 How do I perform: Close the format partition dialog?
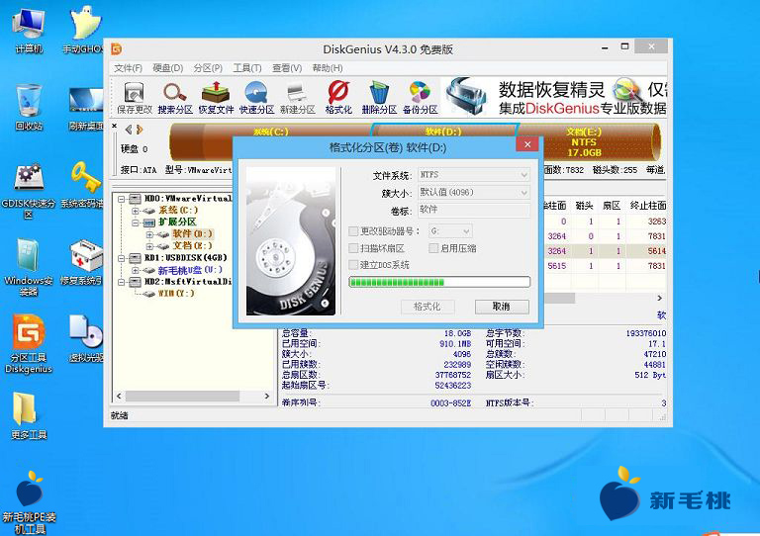click(527, 144)
